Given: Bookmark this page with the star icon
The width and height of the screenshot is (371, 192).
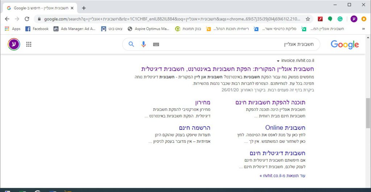Looking at the screenshot, I should (x=308, y=19).
